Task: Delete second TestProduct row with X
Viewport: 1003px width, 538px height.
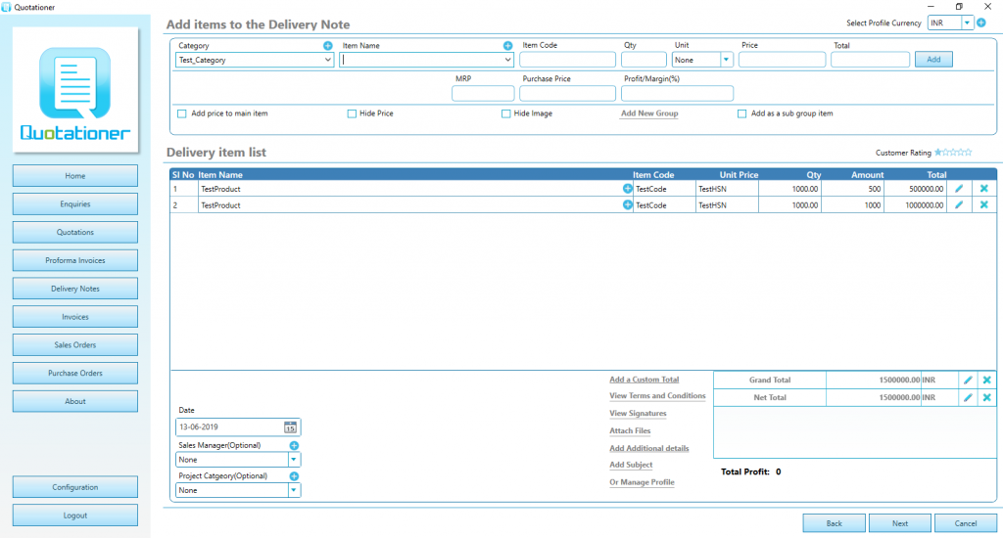Action: 983,205
